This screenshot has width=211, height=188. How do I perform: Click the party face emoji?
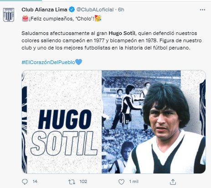pos(98,19)
